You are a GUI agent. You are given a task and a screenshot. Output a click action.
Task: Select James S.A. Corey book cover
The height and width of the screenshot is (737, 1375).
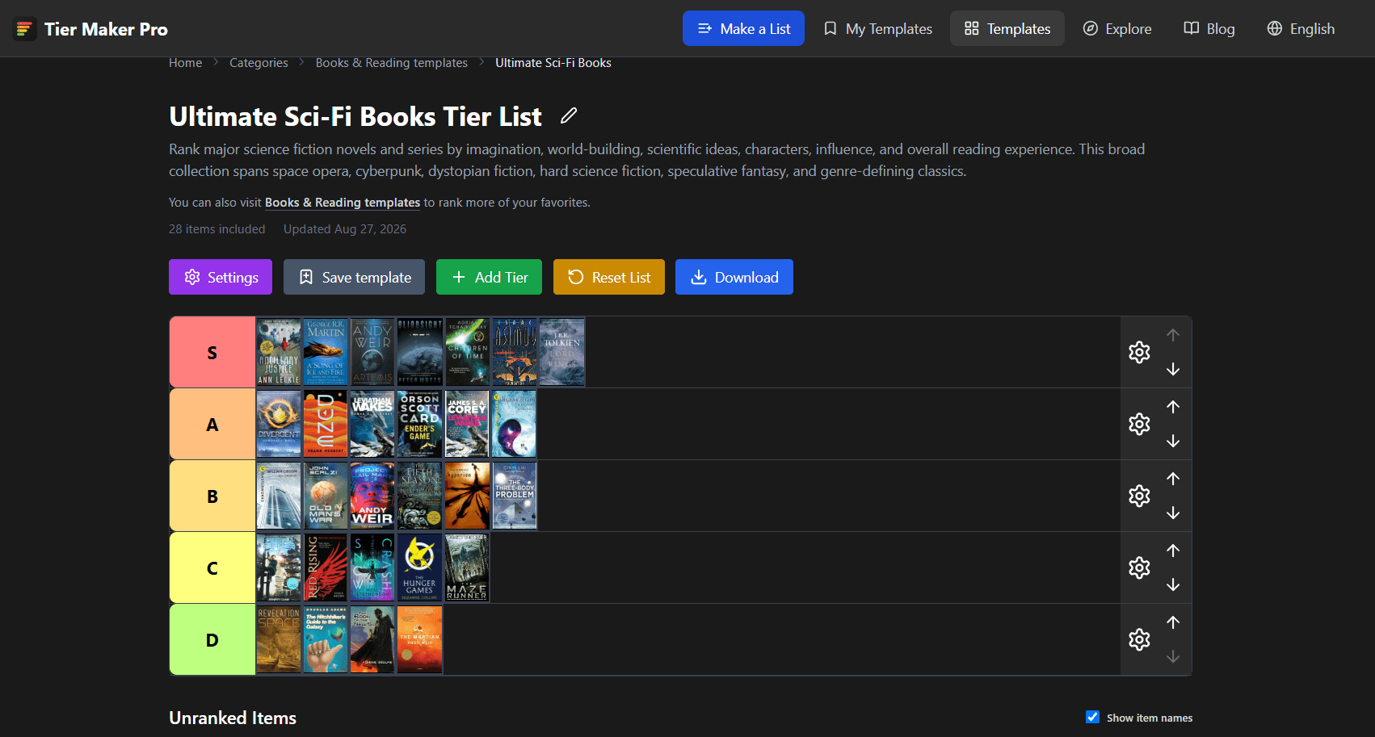467,424
